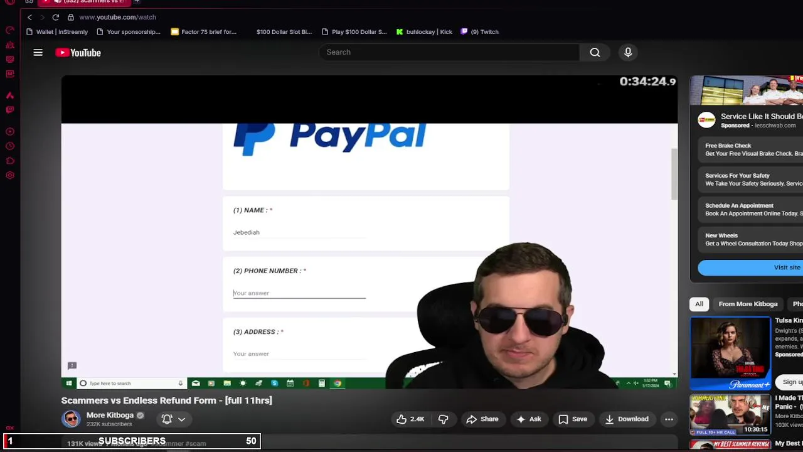The image size is (803, 452).
Task: Click the browser forward arrow
Action: coord(42,18)
